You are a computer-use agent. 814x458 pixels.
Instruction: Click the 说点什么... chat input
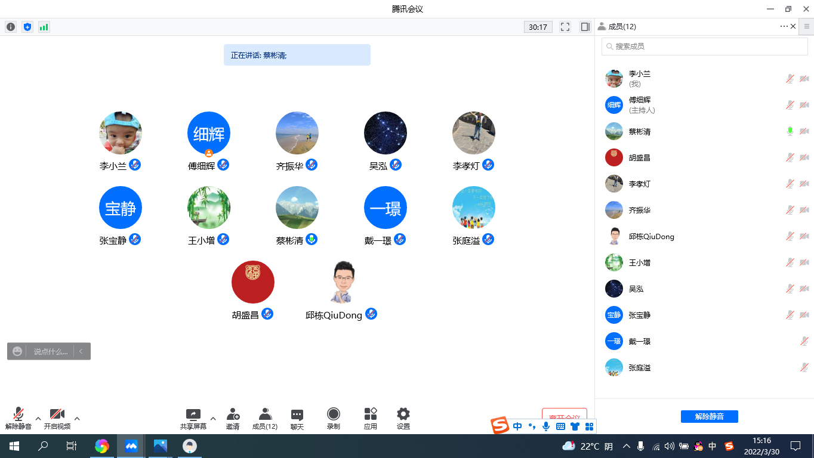[50, 351]
